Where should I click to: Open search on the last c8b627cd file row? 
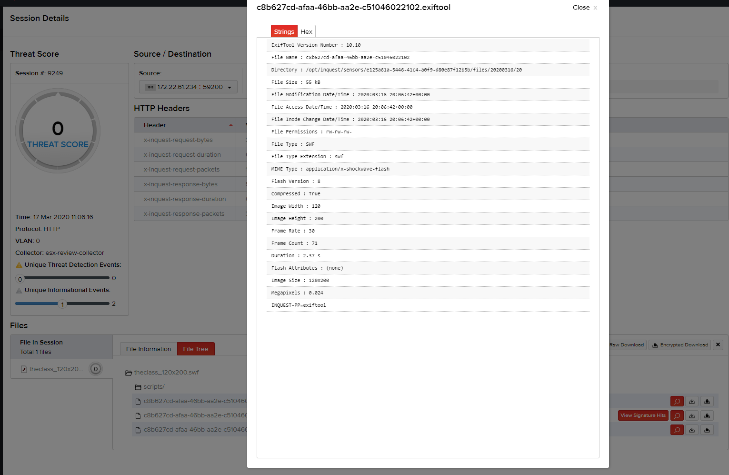(x=677, y=430)
